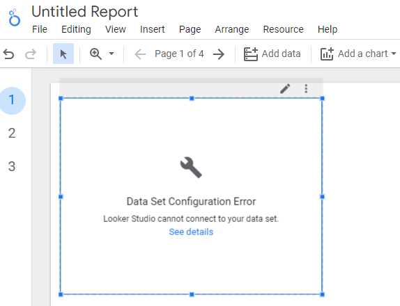Open the File menu
This screenshot has height=306, width=400.
pyautogui.click(x=40, y=29)
